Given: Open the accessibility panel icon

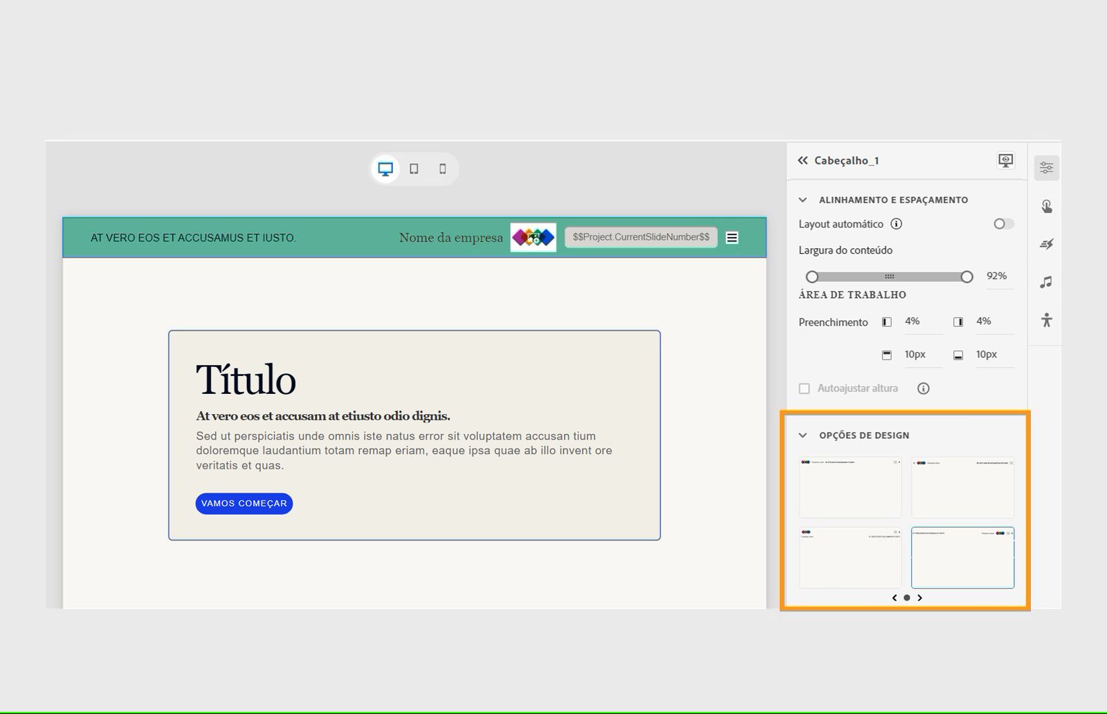Looking at the screenshot, I should pyautogui.click(x=1046, y=319).
